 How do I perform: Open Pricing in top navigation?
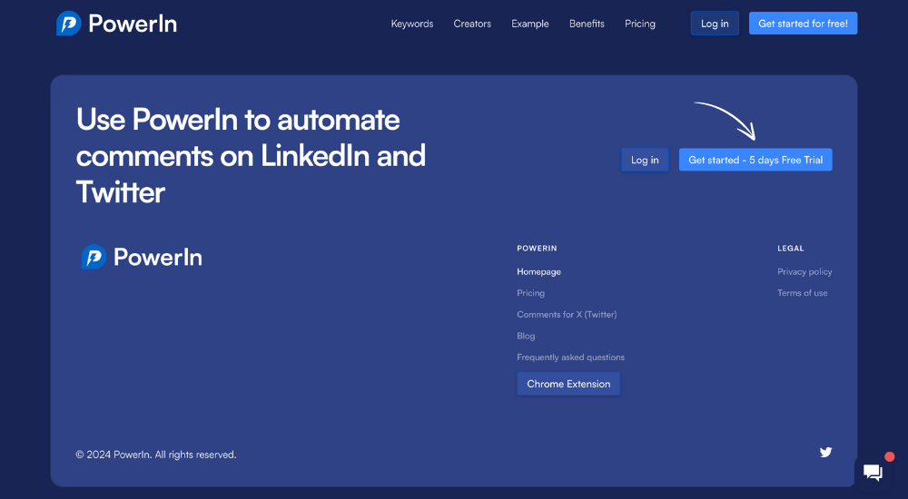point(640,24)
